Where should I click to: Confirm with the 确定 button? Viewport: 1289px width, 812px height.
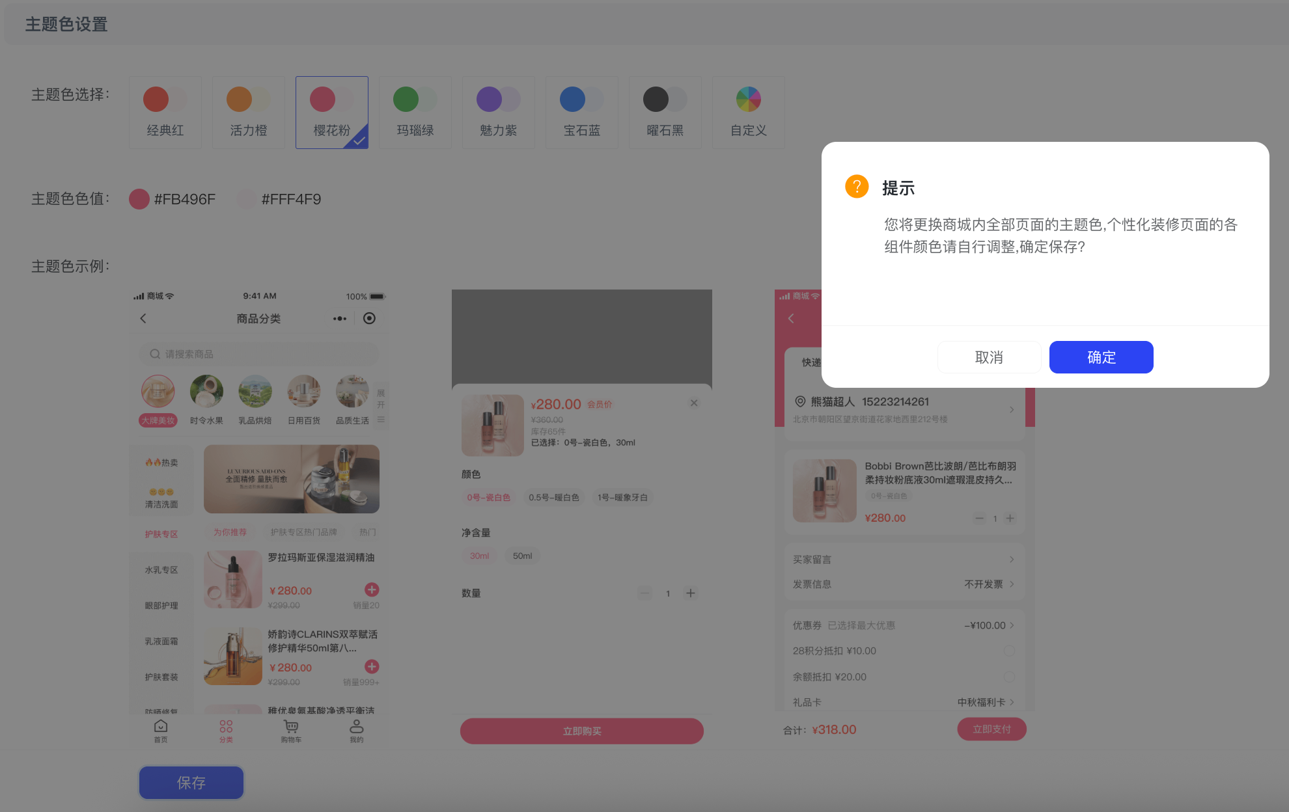(1101, 357)
